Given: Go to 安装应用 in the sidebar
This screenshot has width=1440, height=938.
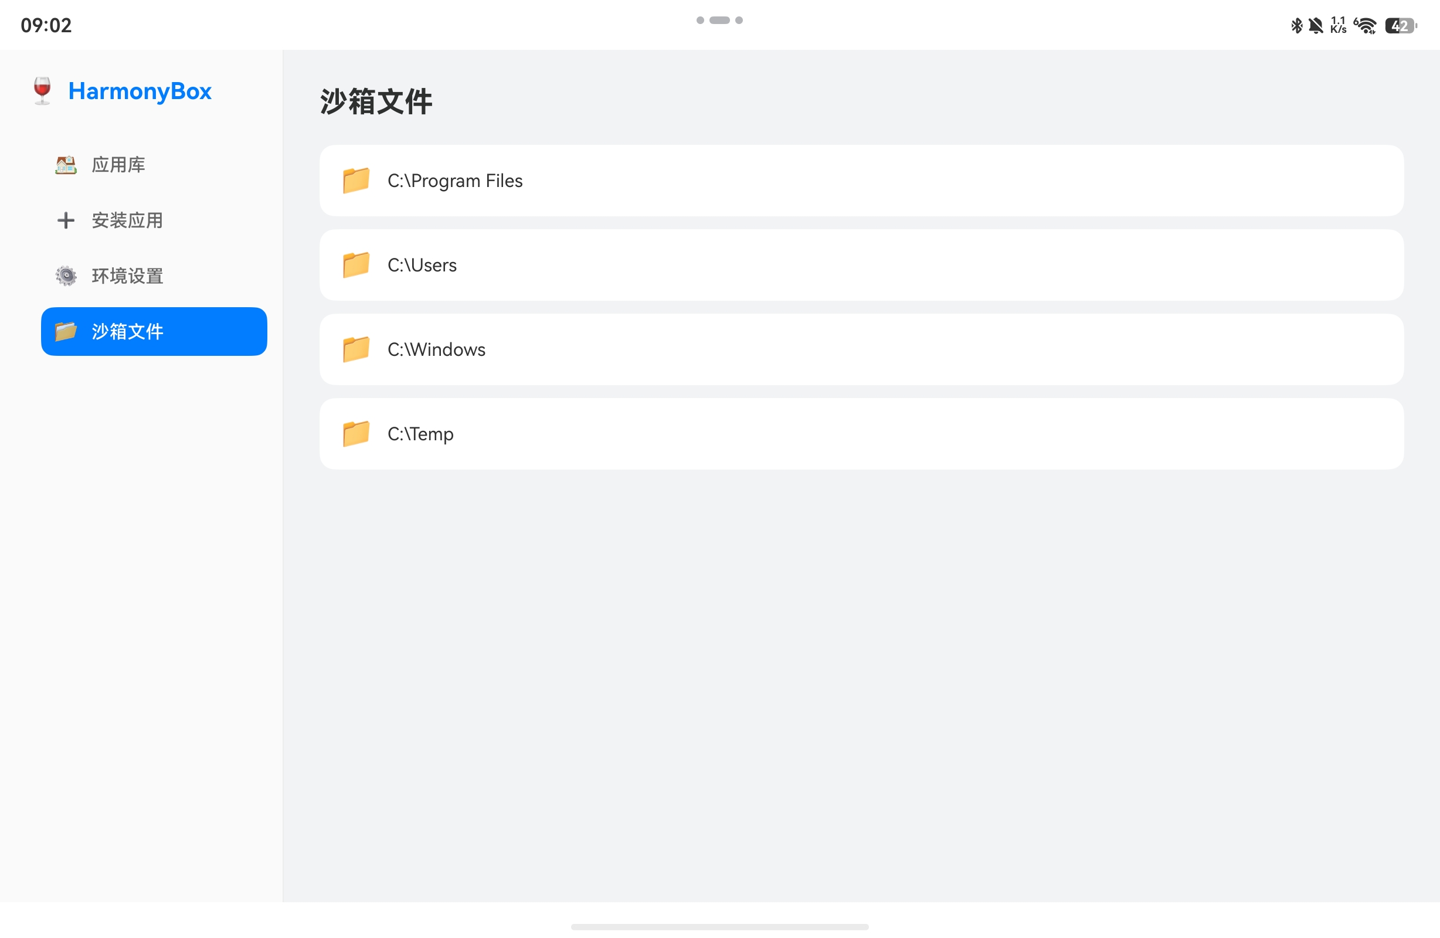Looking at the screenshot, I should pos(154,220).
